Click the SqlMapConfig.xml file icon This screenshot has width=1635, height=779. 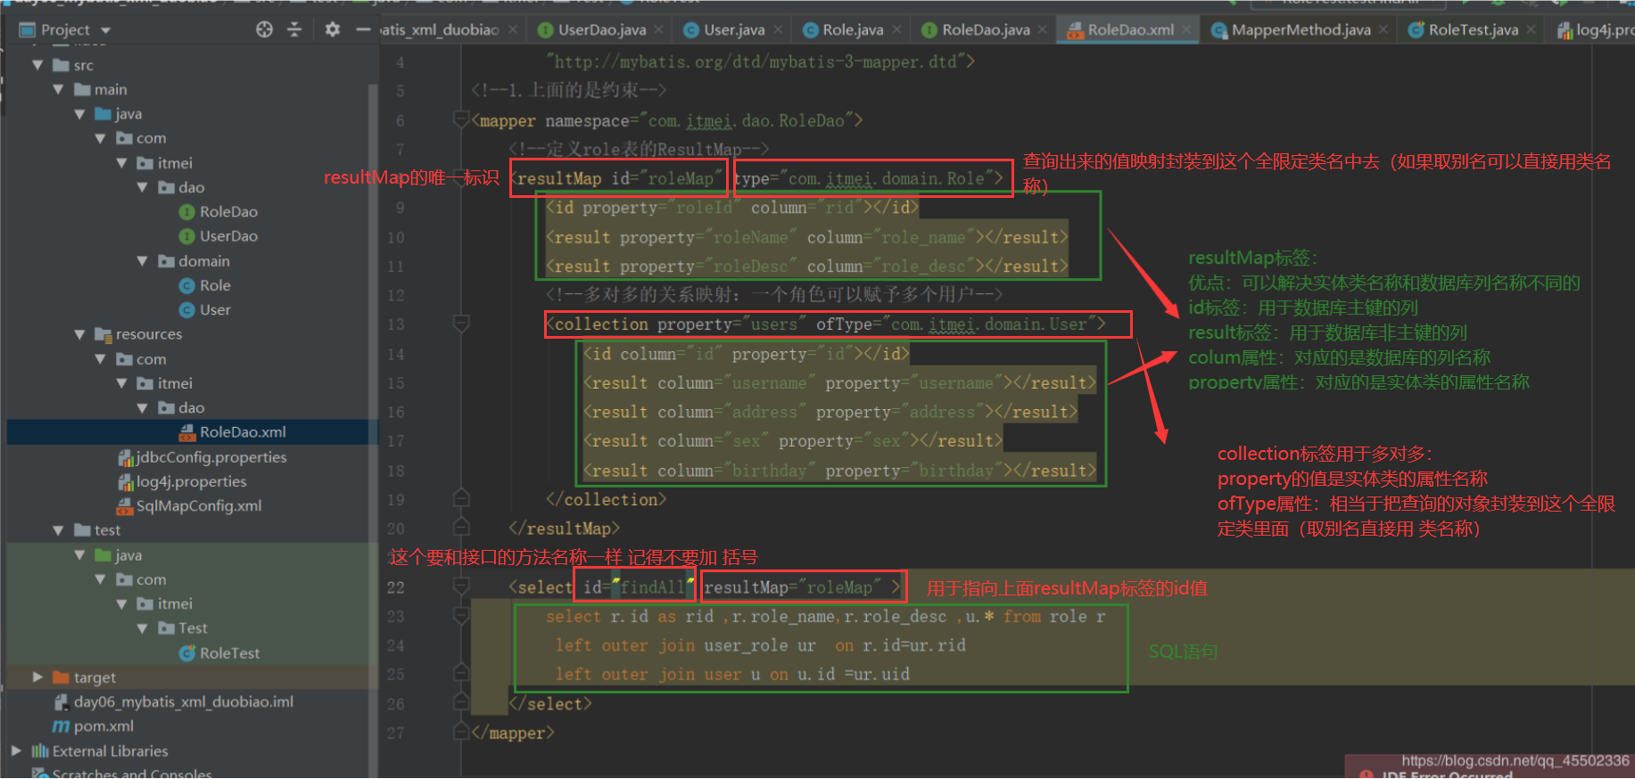coord(125,506)
